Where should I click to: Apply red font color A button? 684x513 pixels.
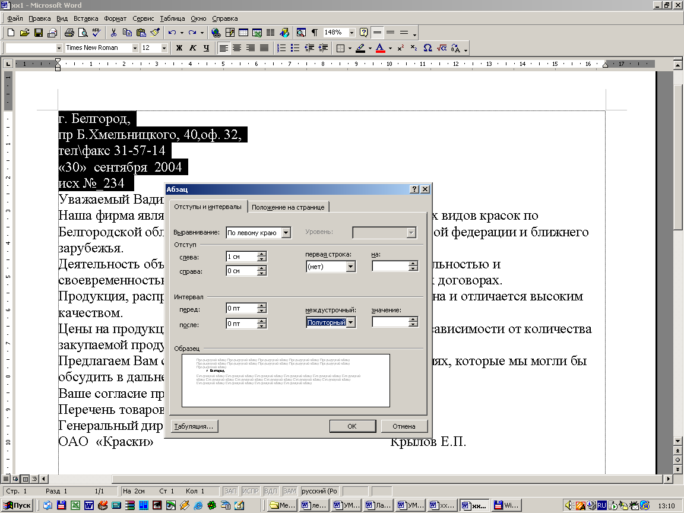pyautogui.click(x=381, y=48)
